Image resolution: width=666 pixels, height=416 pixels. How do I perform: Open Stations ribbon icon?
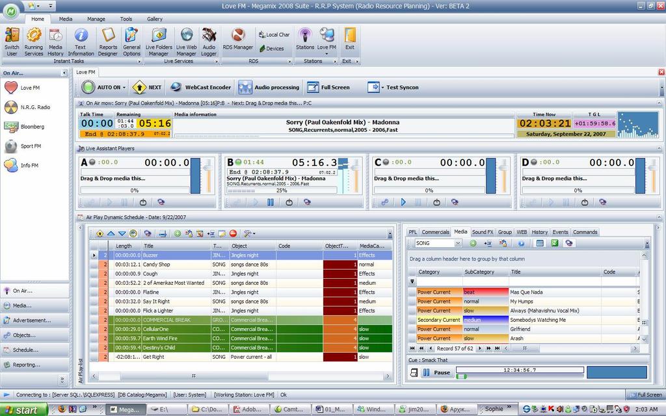coord(305,39)
